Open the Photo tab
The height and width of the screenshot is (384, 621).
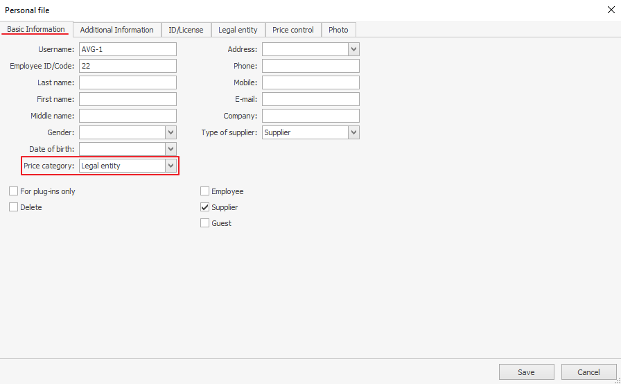click(338, 30)
